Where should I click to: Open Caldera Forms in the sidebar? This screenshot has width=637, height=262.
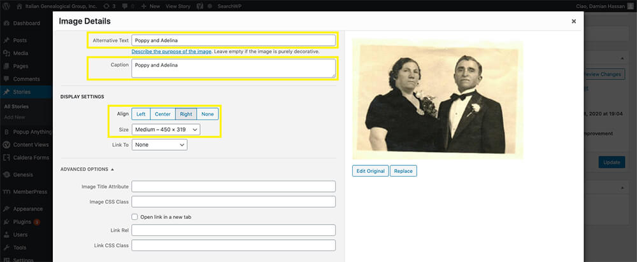coord(26,158)
